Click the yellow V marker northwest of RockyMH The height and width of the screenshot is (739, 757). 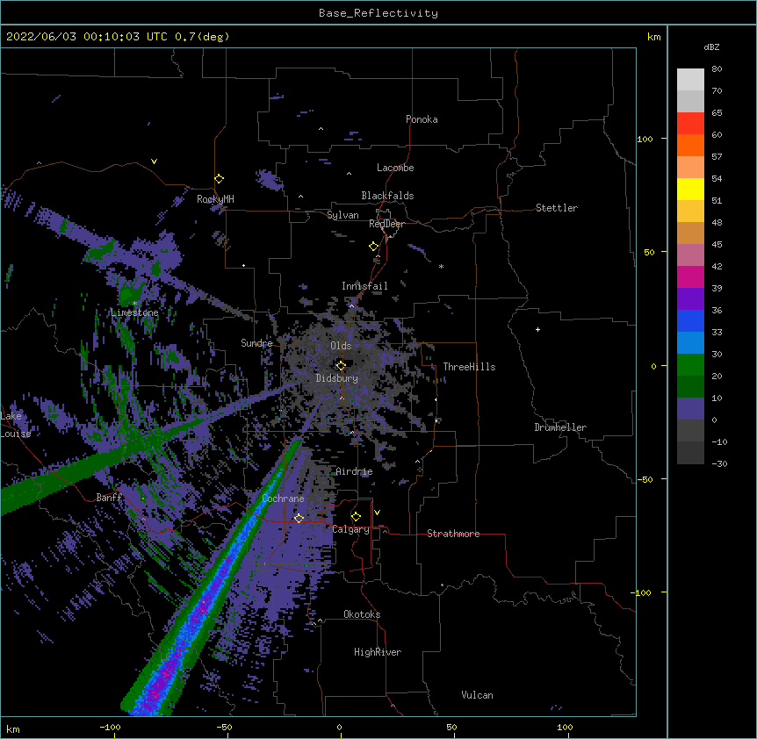tap(154, 161)
